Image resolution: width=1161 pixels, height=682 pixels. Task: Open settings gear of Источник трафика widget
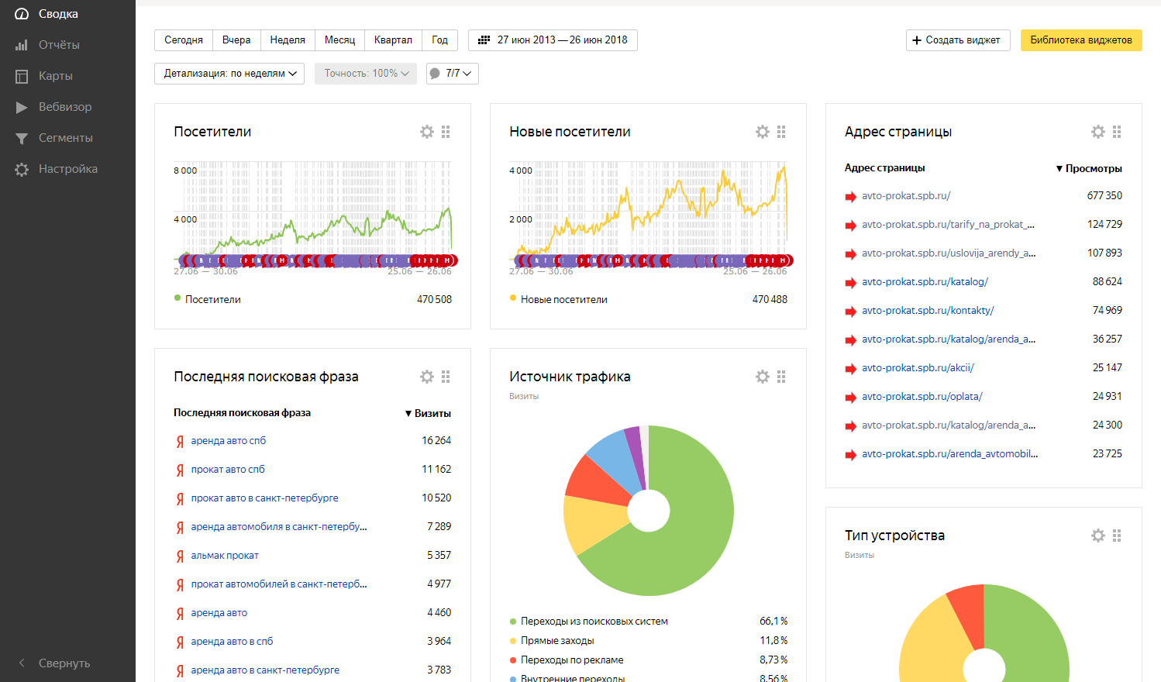coord(763,377)
